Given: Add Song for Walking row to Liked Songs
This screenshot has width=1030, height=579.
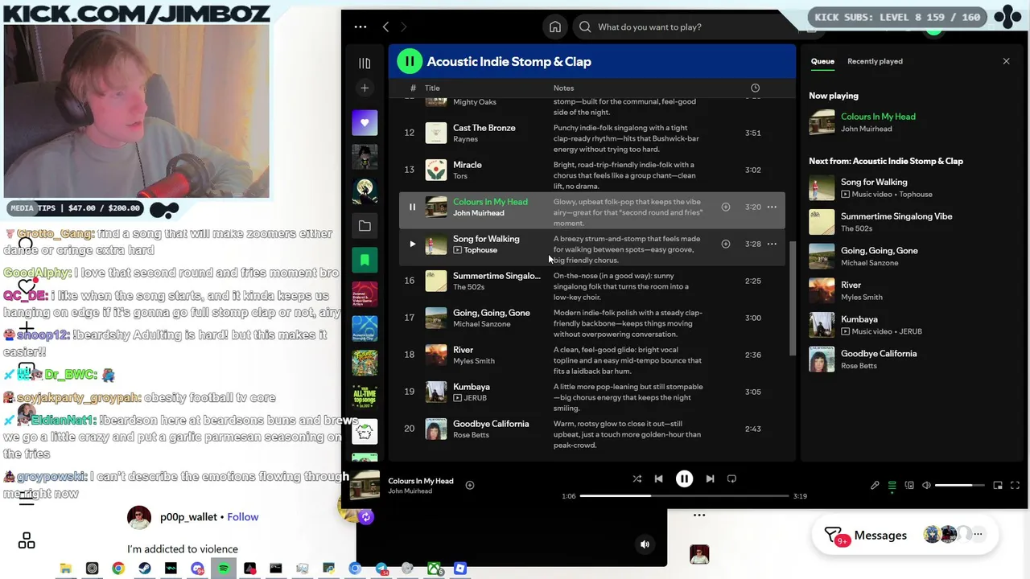Looking at the screenshot, I should (x=725, y=244).
